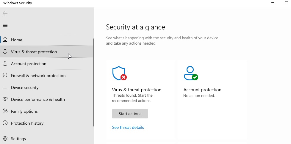Image resolution: width=291 pixels, height=144 pixels.
Task: Maximize the Windows Security window
Action: (x=287, y=3)
